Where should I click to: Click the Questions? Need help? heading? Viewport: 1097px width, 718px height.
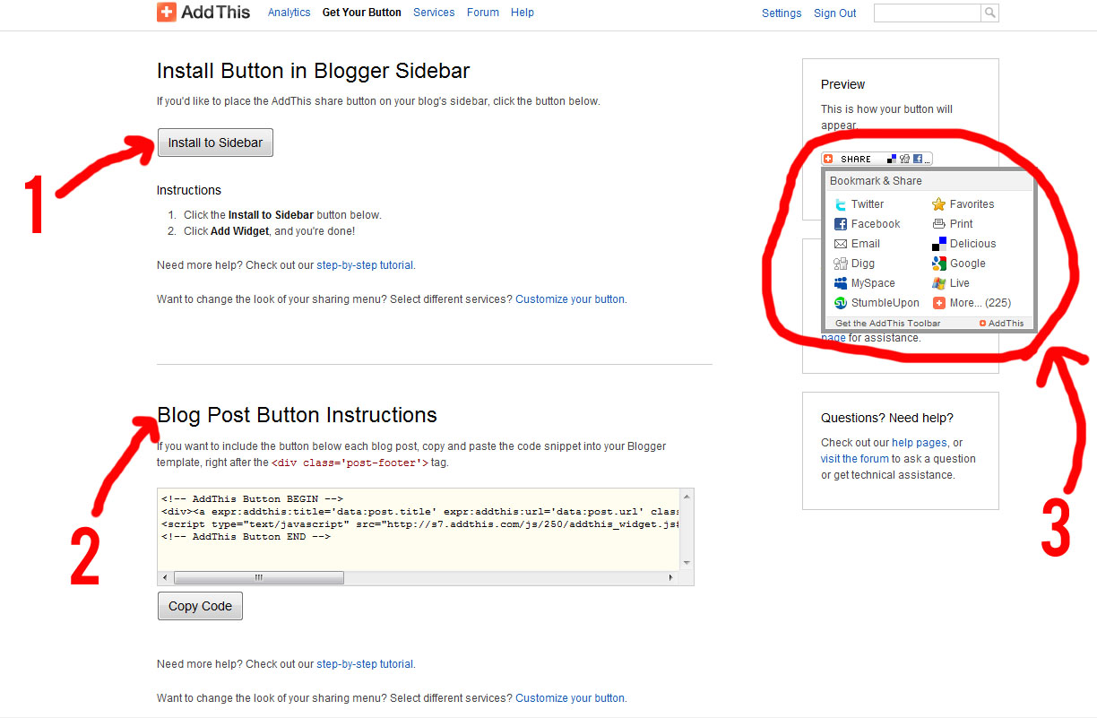pos(887,418)
